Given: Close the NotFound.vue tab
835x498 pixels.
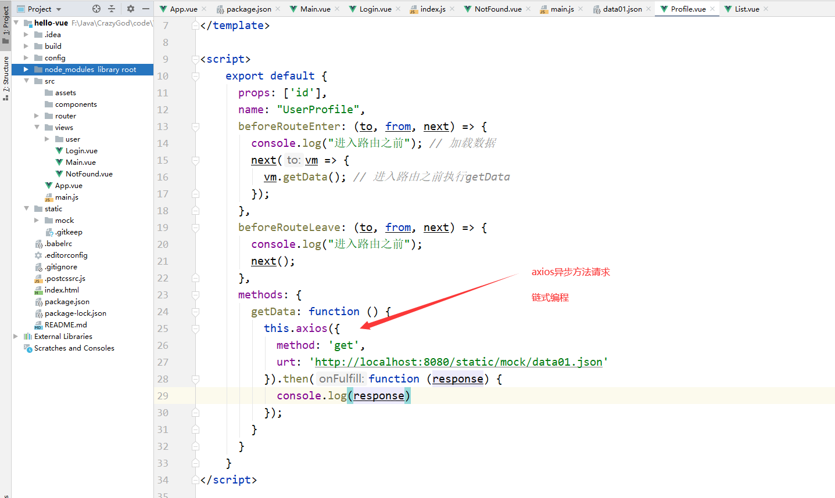Looking at the screenshot, I should coord(528,9).
